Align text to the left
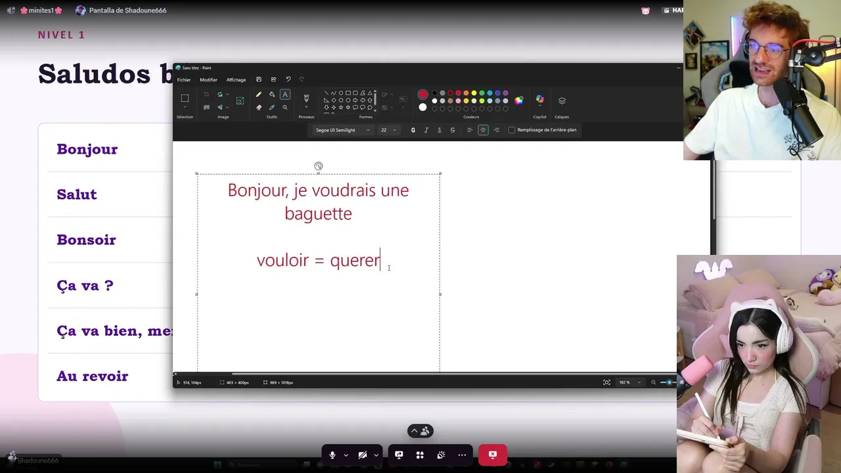Image resolution: width=841 pixels, height=473 pixels. pyautogui.click(x=470, y=130)
